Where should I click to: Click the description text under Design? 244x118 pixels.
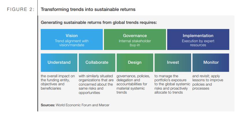pyautogui.click(x=133, y=84)
